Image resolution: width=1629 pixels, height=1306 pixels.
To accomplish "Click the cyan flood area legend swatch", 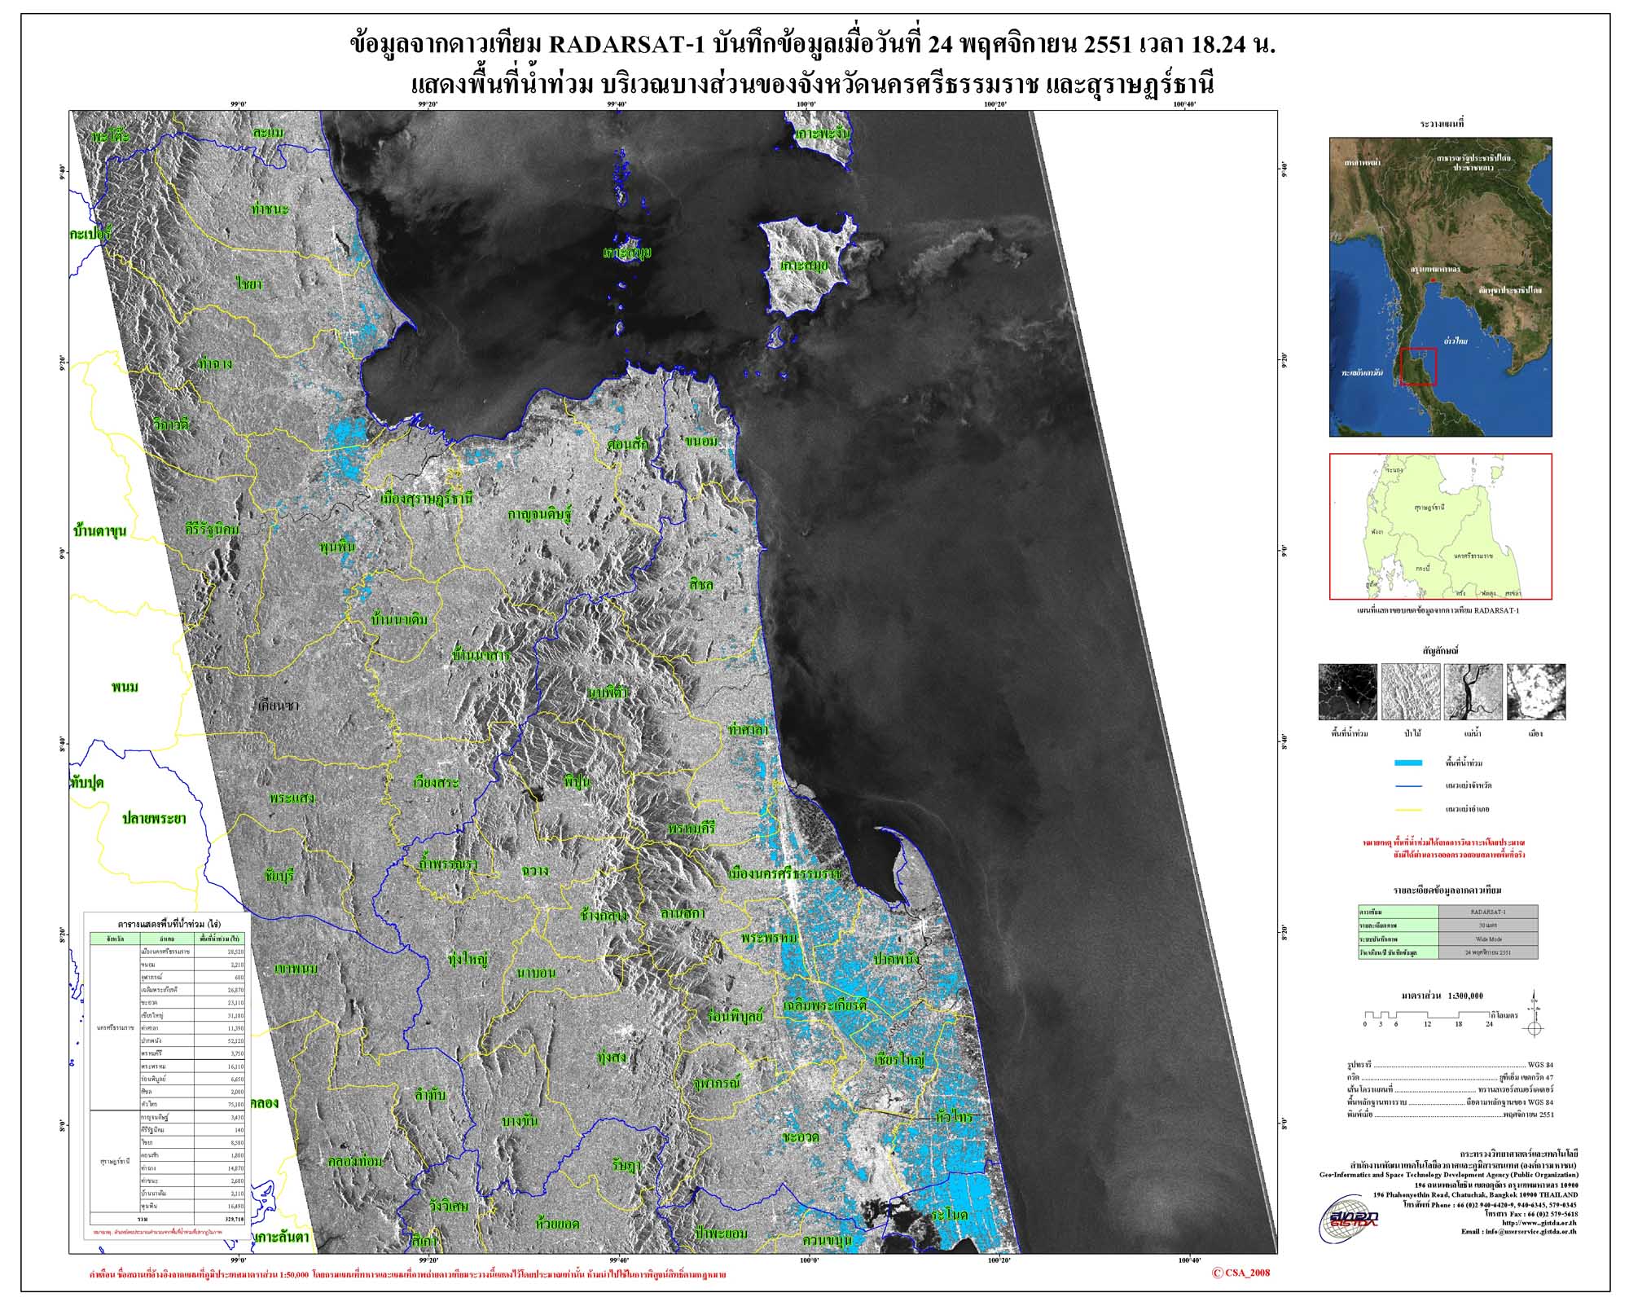I will pyautogui.click(x=1408, y=763).
